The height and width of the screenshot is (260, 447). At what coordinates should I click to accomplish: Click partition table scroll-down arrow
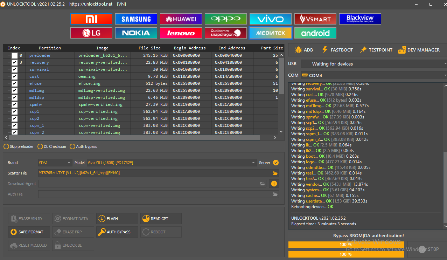pos(281,131)
